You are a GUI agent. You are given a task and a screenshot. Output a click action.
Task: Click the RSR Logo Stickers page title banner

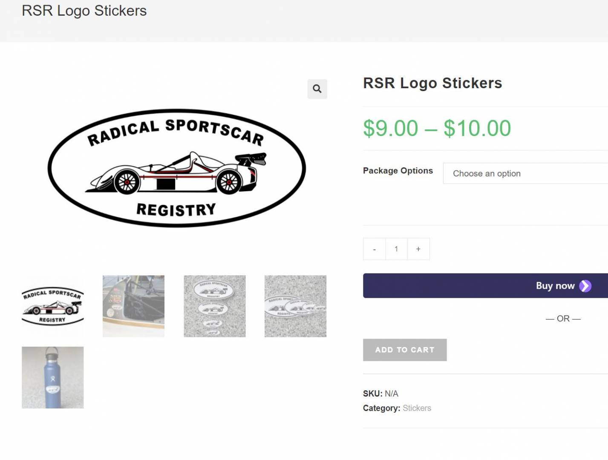pyautogui.click(x=84, y=11)
